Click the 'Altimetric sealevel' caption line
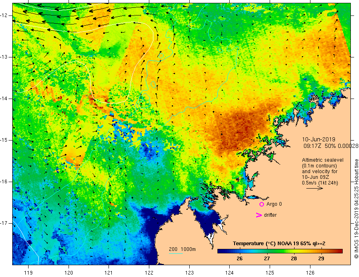Viewport: 359px width, 277px height. [x=323, y=160]
